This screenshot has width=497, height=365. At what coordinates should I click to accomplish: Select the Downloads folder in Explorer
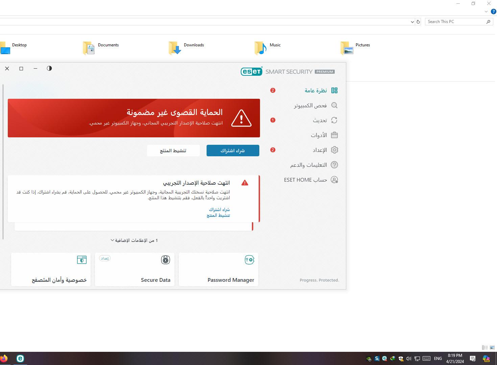[x=186, y=48]
